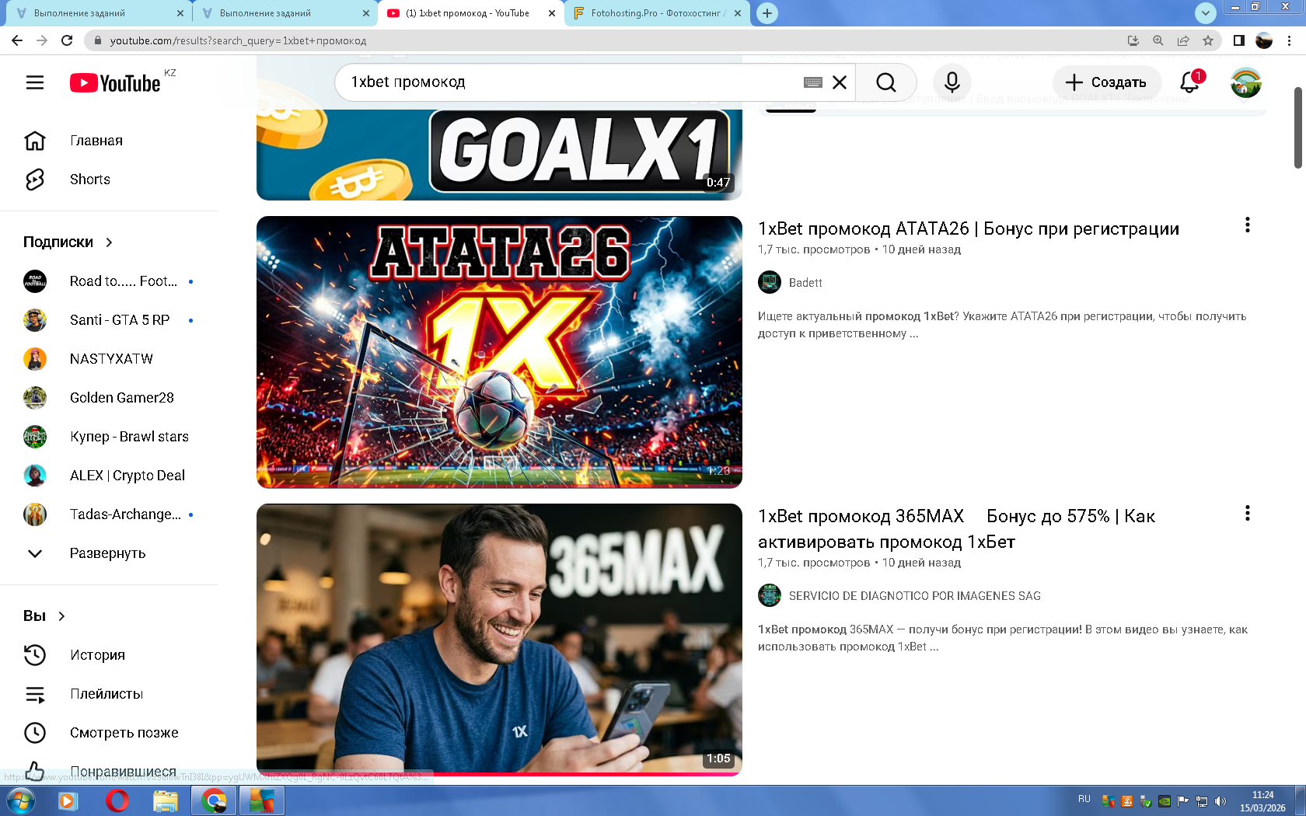Visit SERVICIO DE DIAGNOTICO POR IMAGENES SAG channel
Viewport: 1306px width, 816px height.
point(915,596)
